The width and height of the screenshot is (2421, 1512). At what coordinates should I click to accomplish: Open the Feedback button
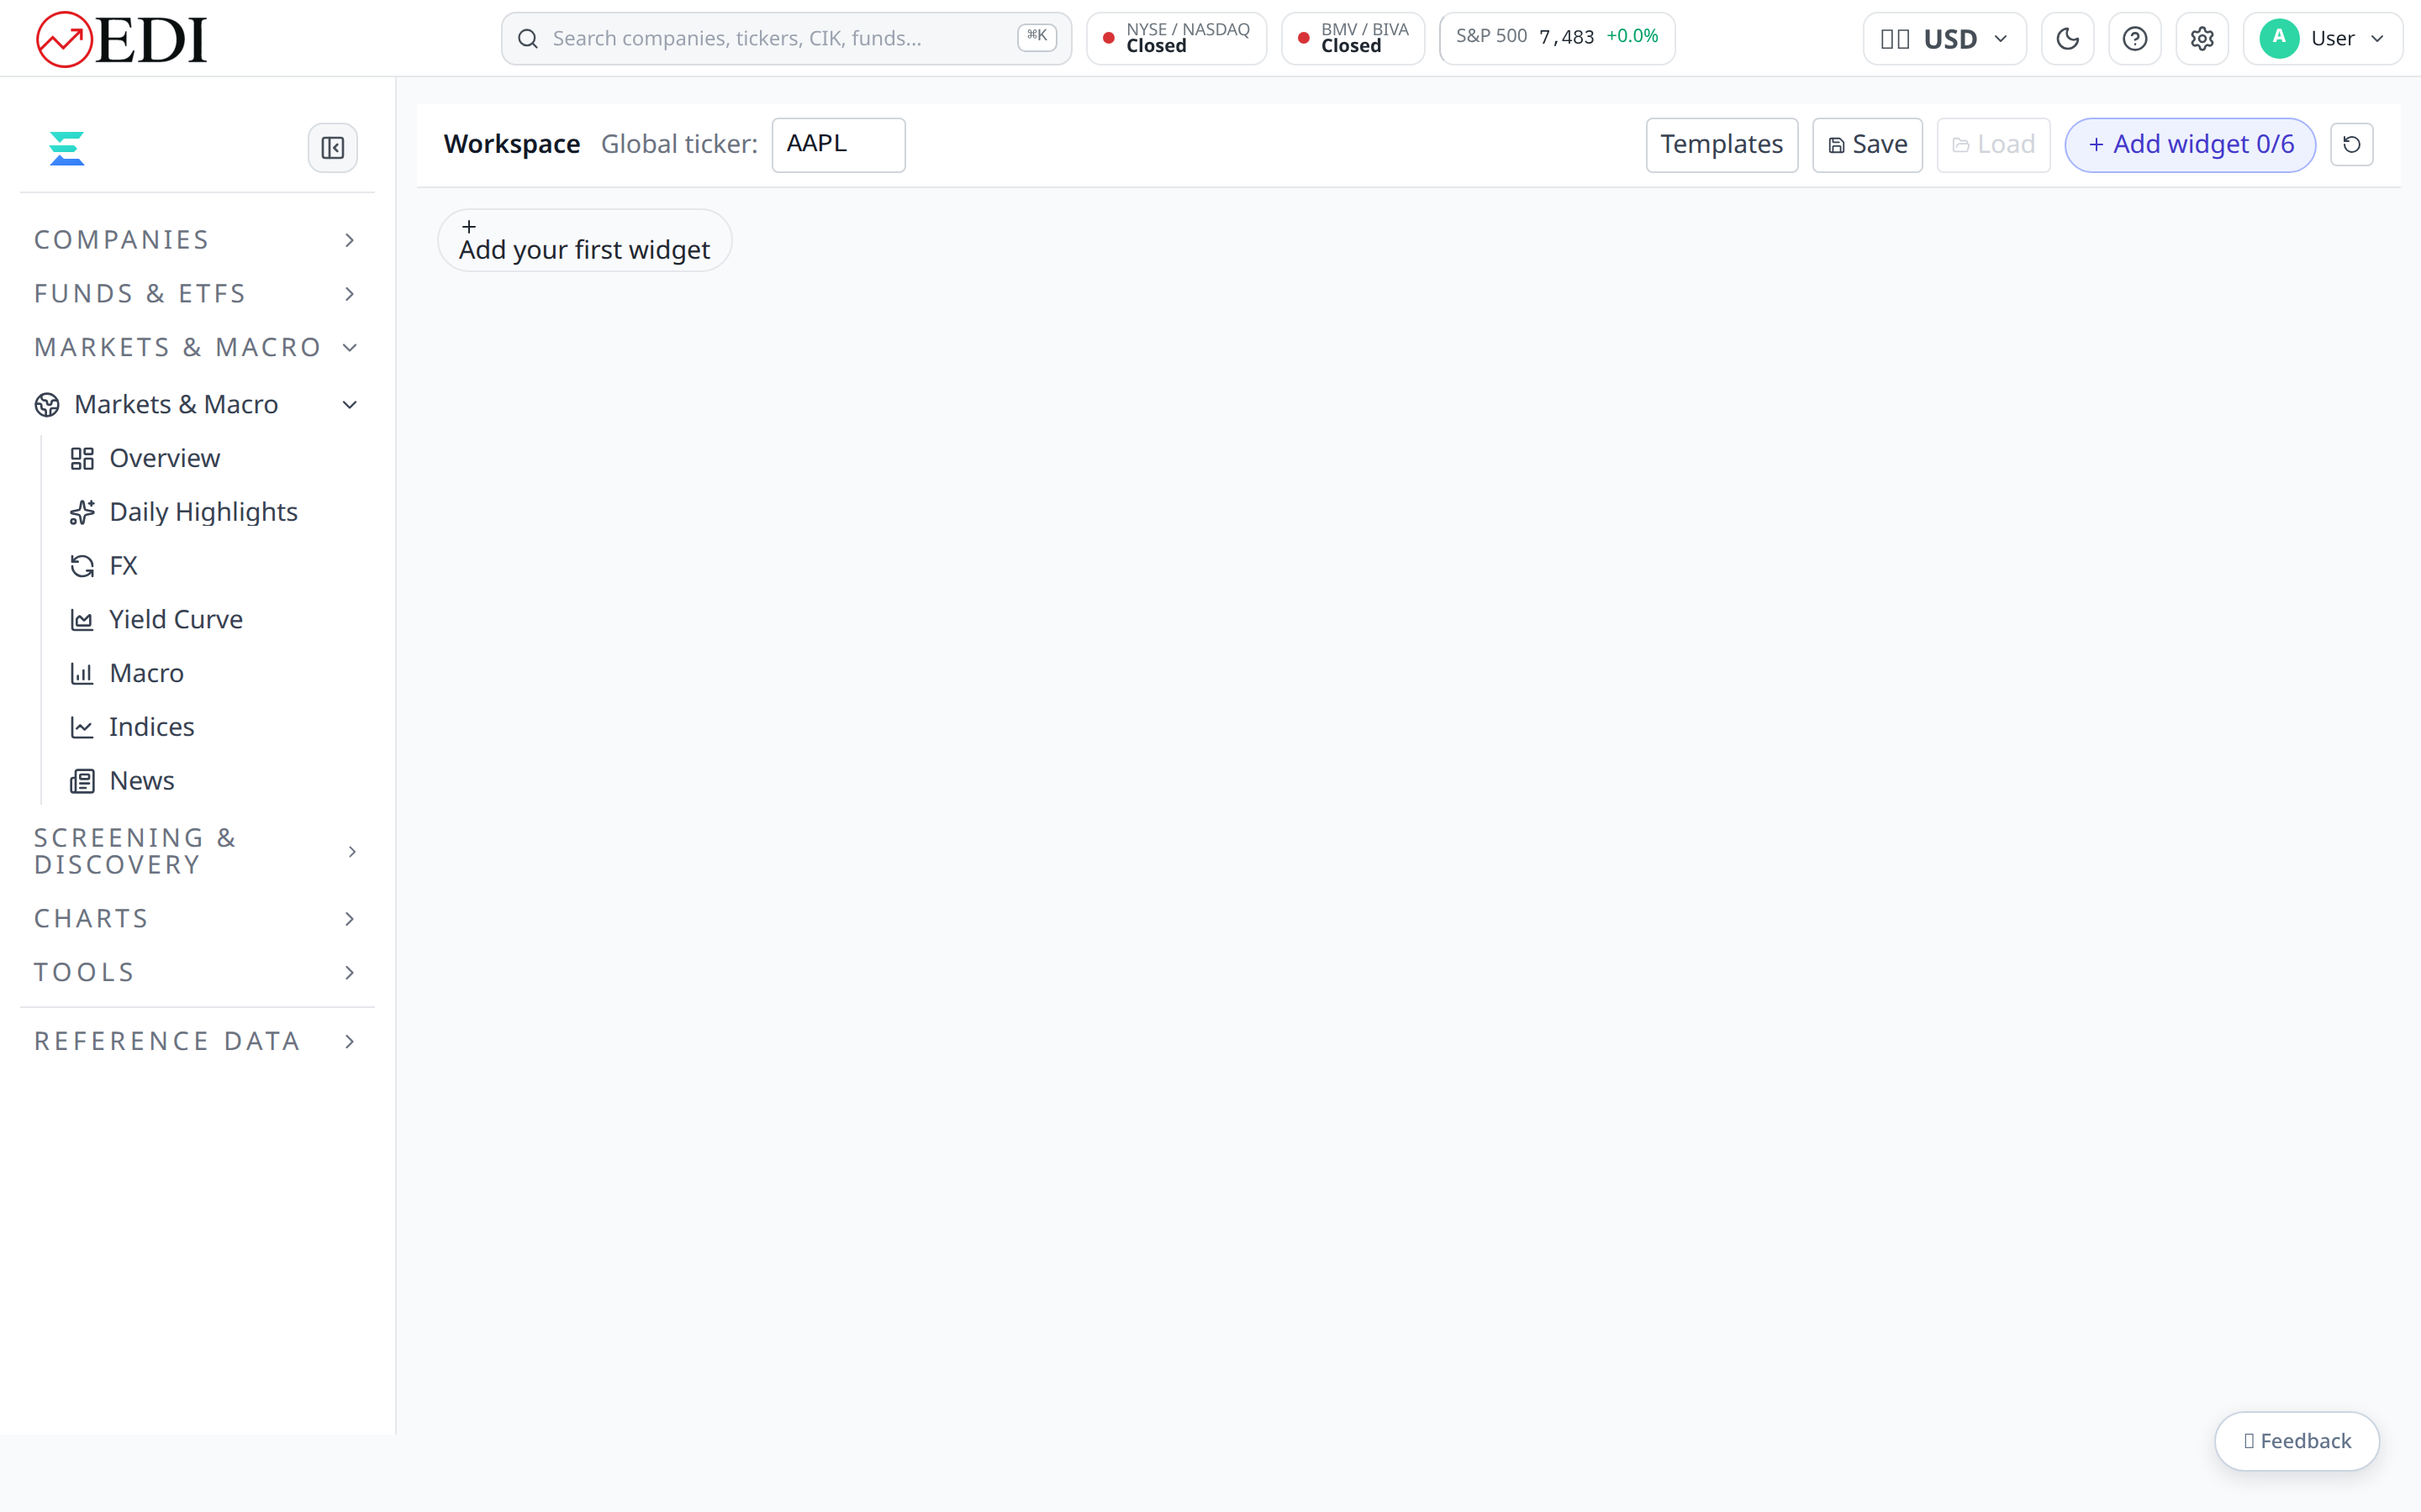2297,1441
